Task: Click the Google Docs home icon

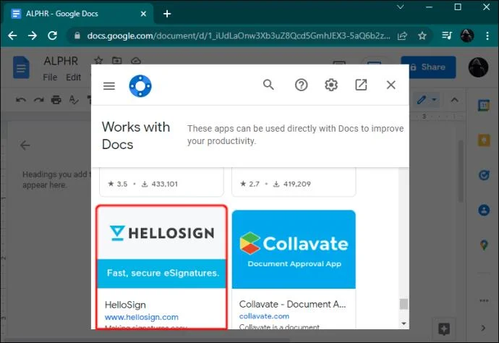Action: [x=21, y=67]
